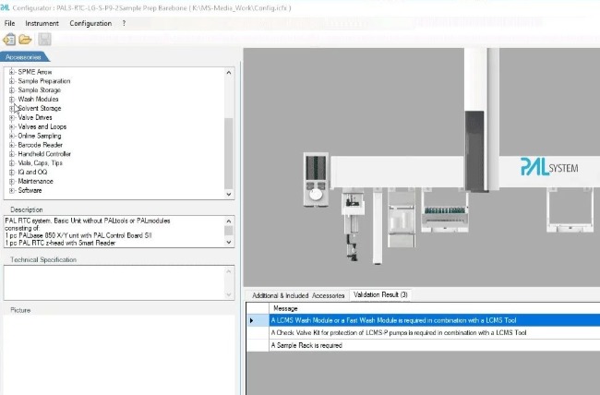Image resolution: width=600 pixels, height=395 pixels.
Task: Click the disabled Save disk icon
Action: 44,39
